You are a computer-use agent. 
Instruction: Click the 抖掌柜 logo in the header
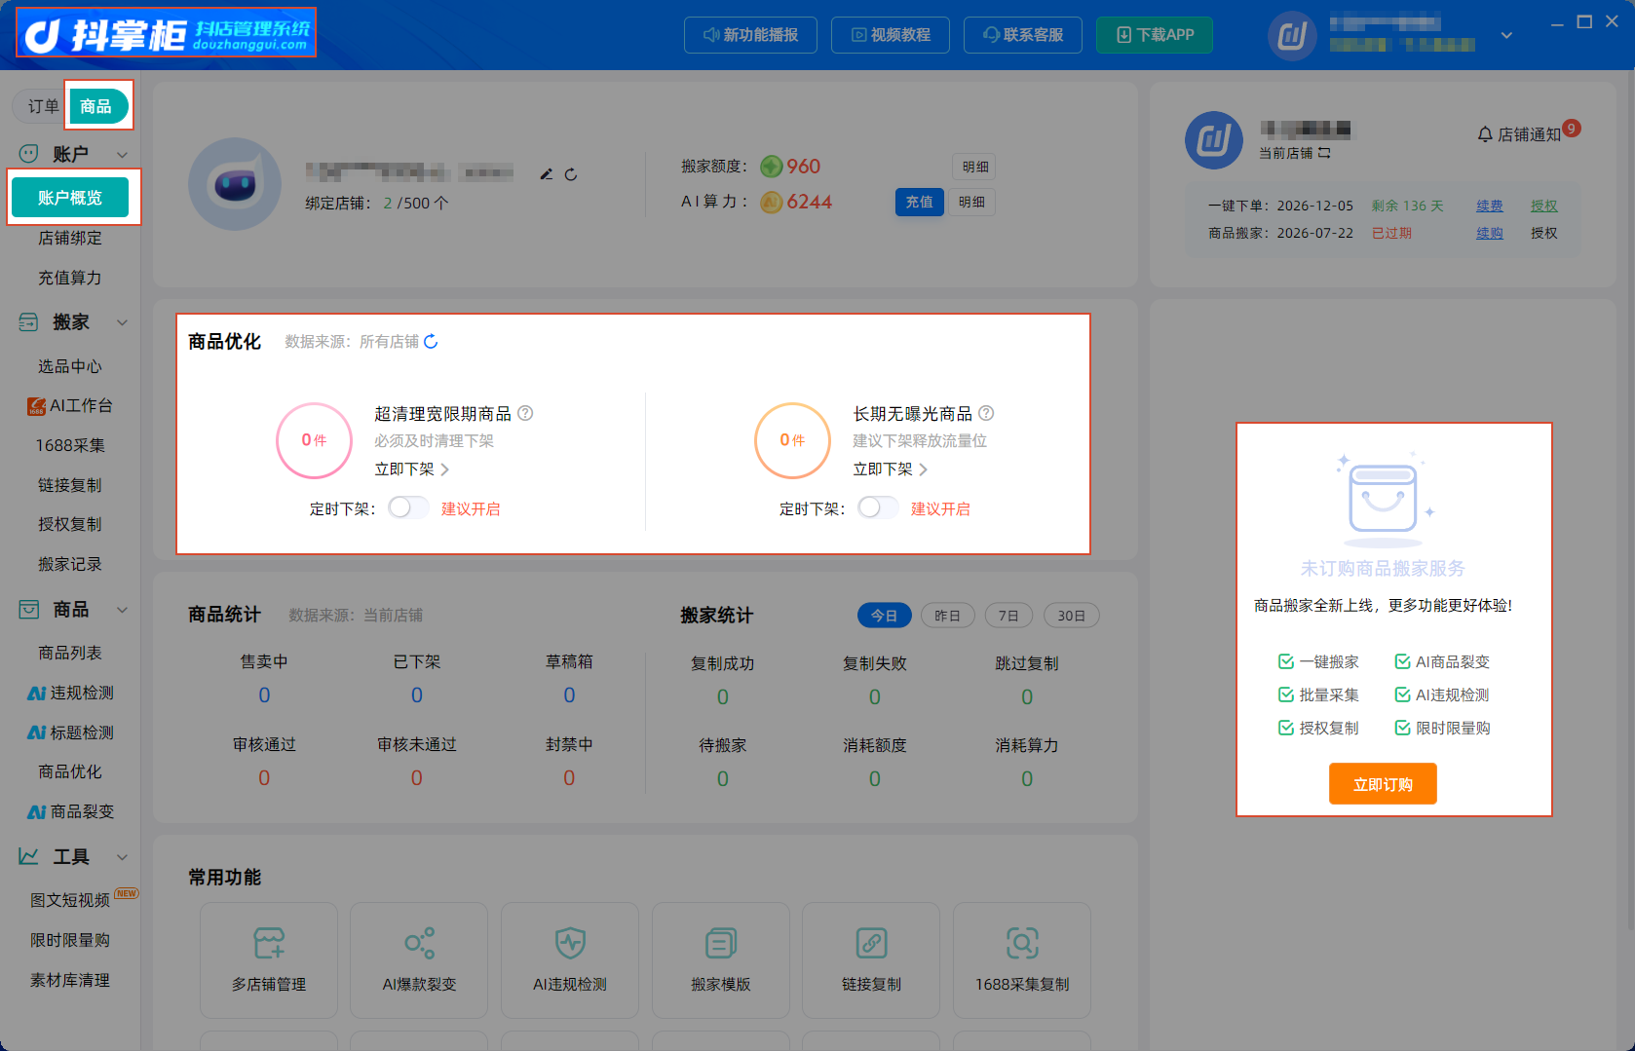click(x=166, y=34)
